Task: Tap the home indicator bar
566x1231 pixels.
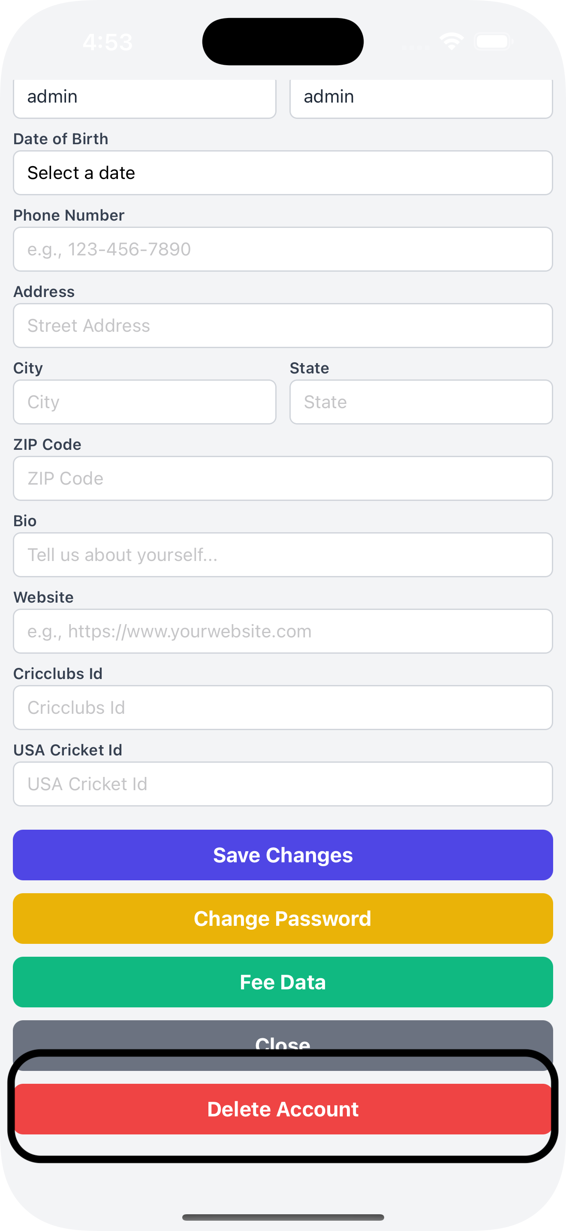Action: 283,1217
